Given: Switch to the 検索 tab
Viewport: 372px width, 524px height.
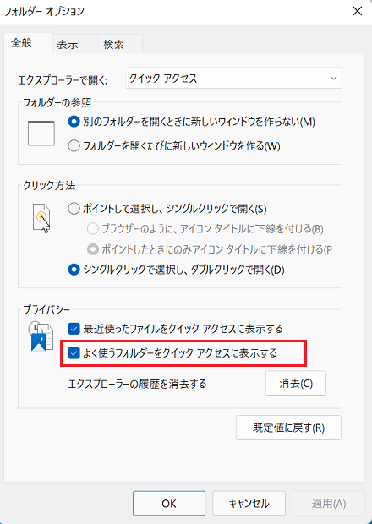Looking at the screenshot, I should pyautogui.click(x=113, y=45).
